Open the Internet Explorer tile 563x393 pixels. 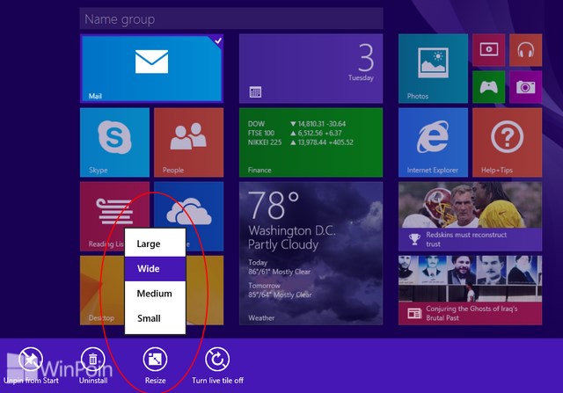click(x=433, y=142)
